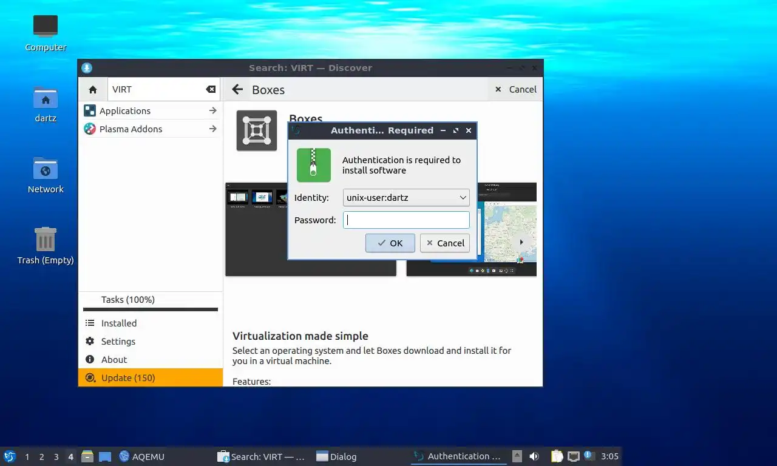Click the green archive authentication icon
The width and height of the screenshot is (777, 466).
[x=314, y=165]
